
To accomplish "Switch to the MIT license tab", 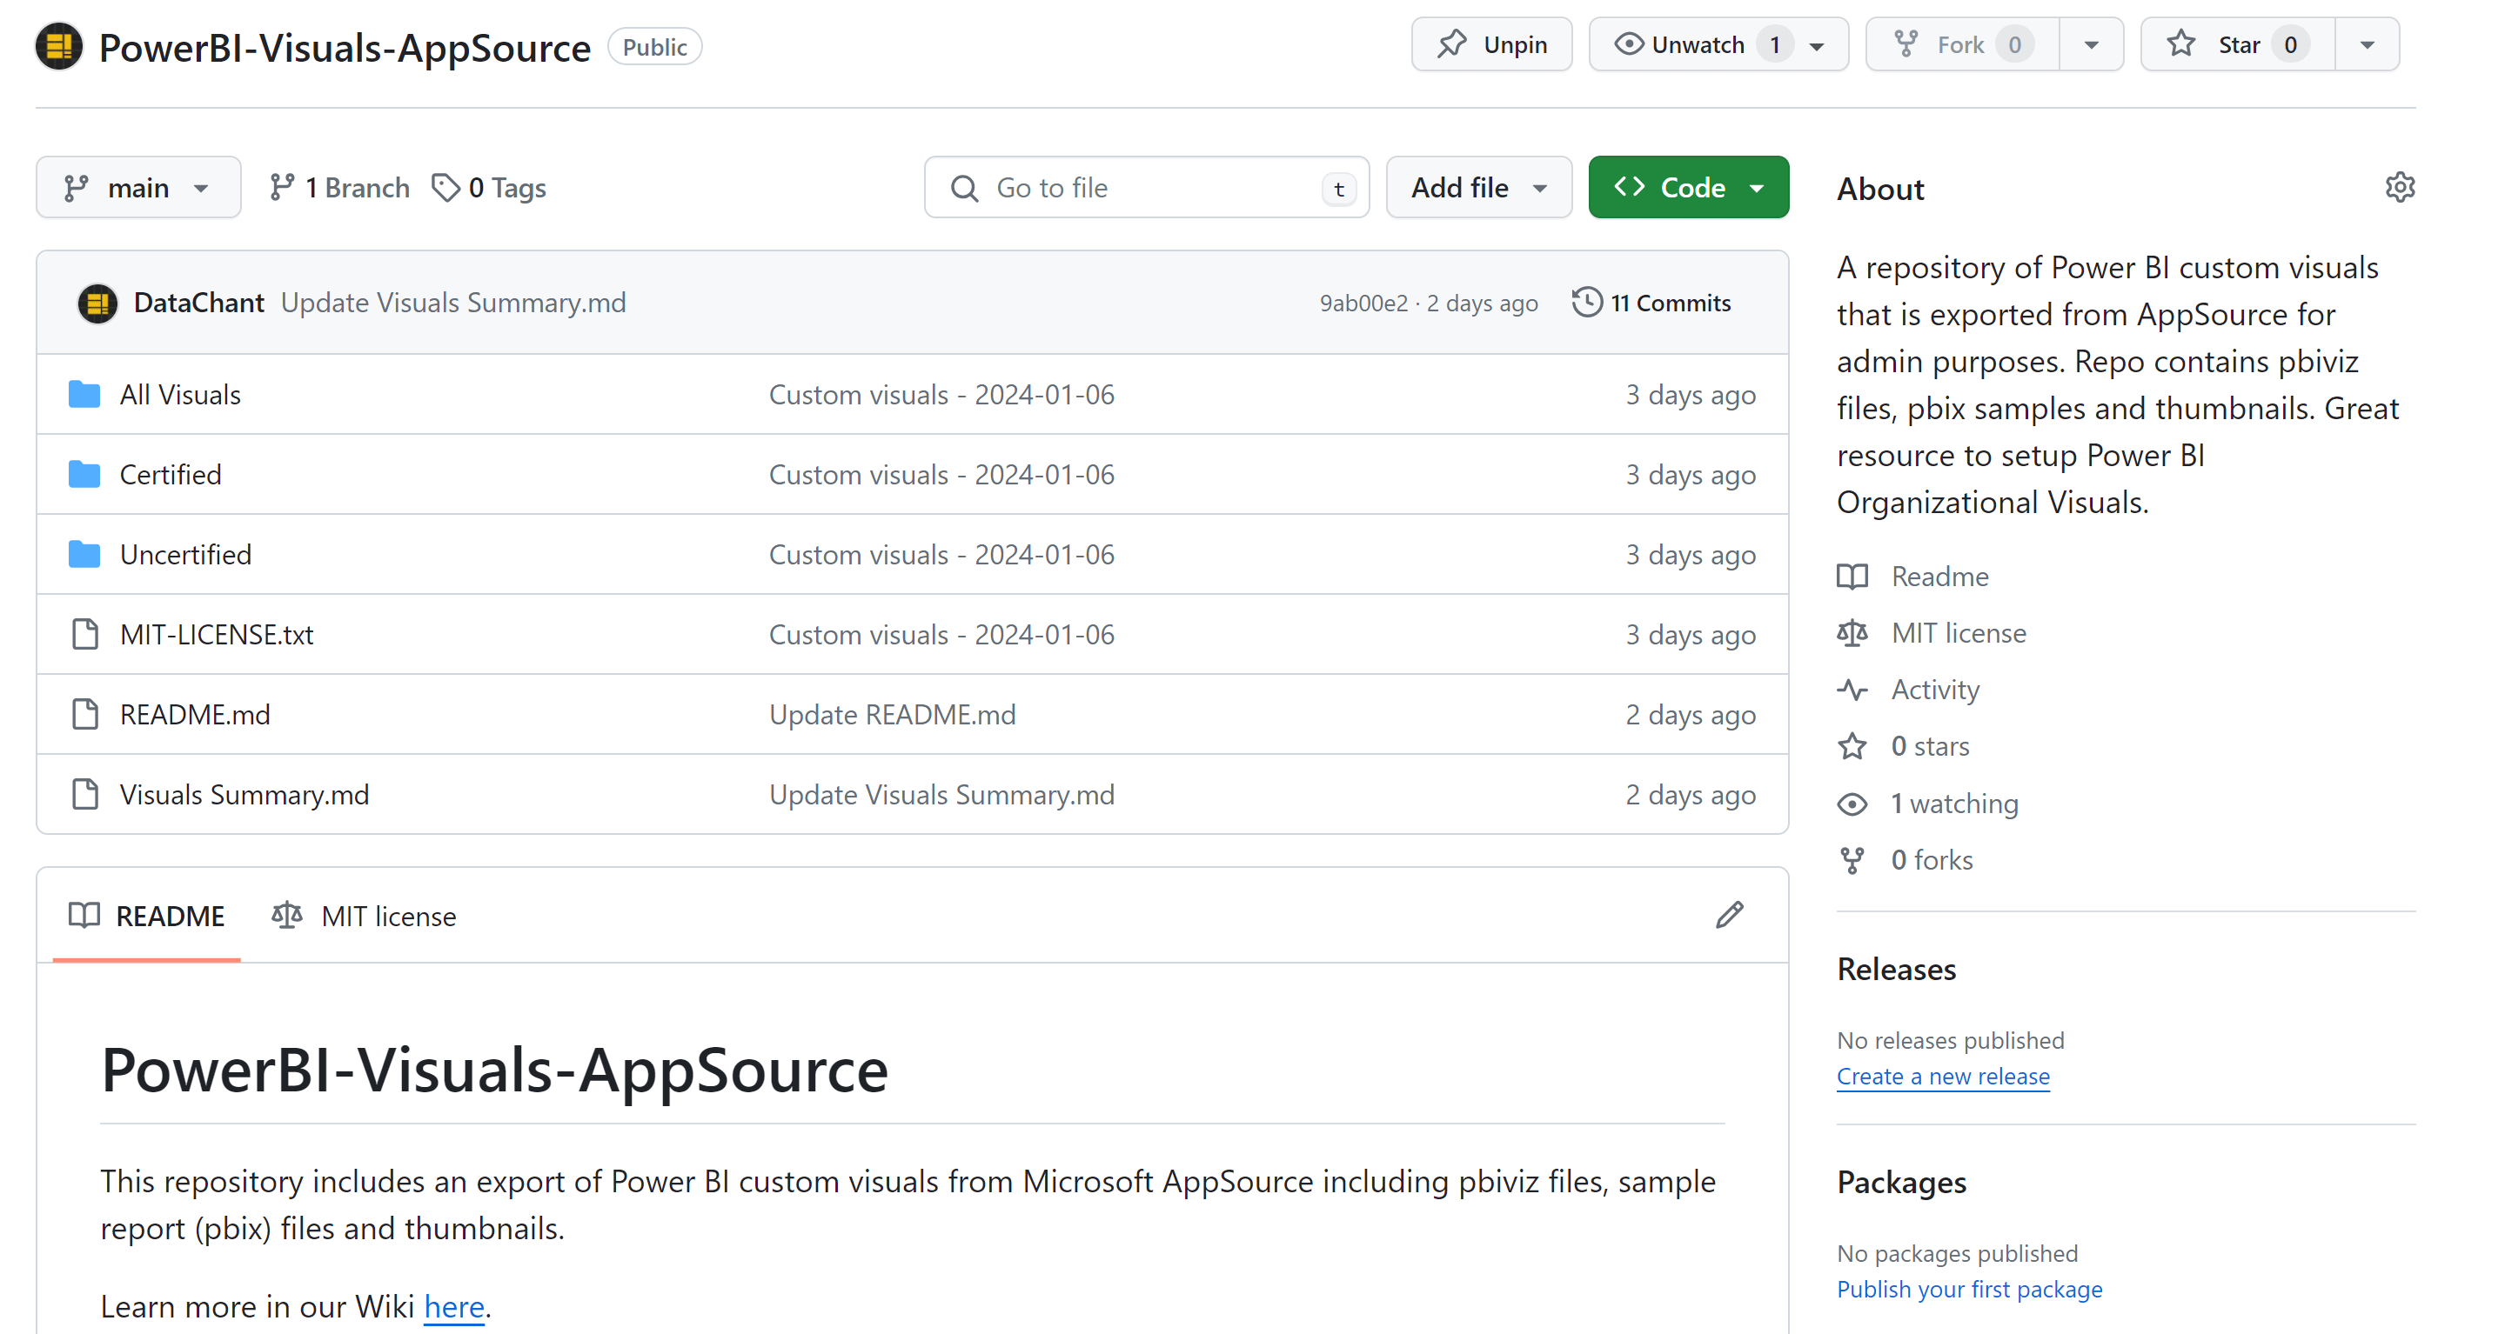I will 364,917.
